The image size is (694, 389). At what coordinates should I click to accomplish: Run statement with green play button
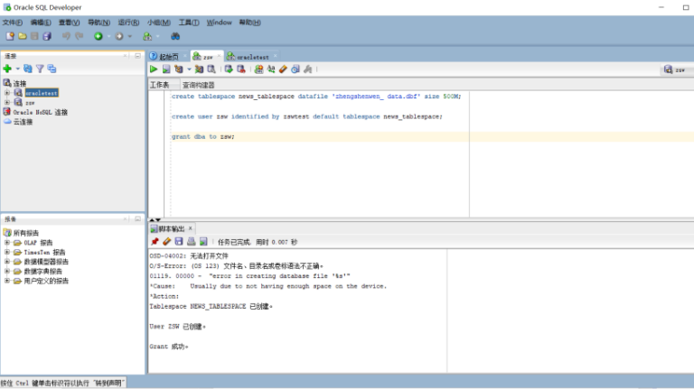[x=154, y=69]
